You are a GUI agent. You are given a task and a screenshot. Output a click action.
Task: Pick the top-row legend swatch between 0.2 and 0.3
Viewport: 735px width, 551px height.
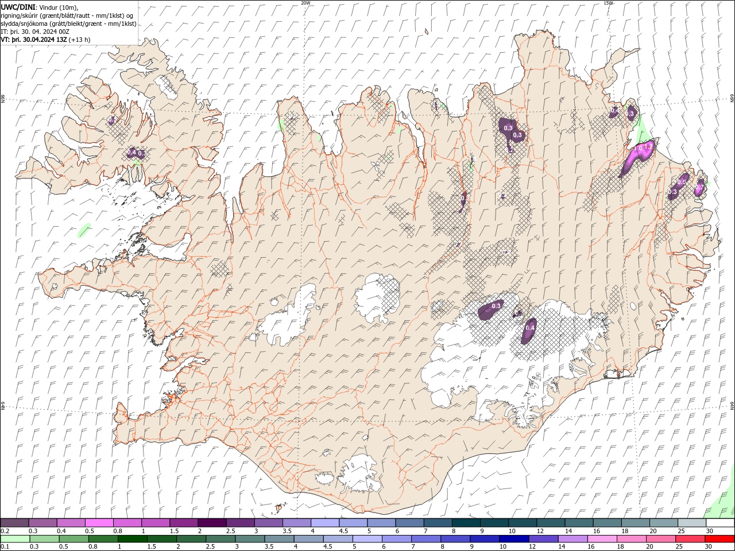coord(14,523)
